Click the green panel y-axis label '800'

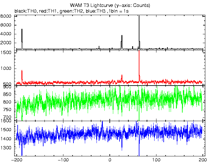tap(7, 102)
